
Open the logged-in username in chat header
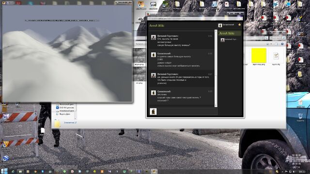tap(228, 25)
